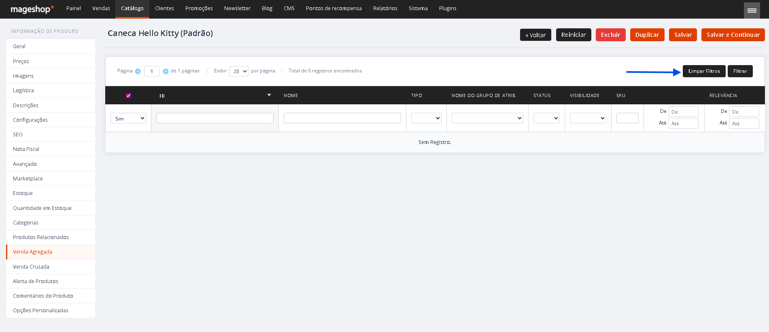Click Salvar e Continuar button
The width and height of the screenshot is (769, 332).
point(733,35)
